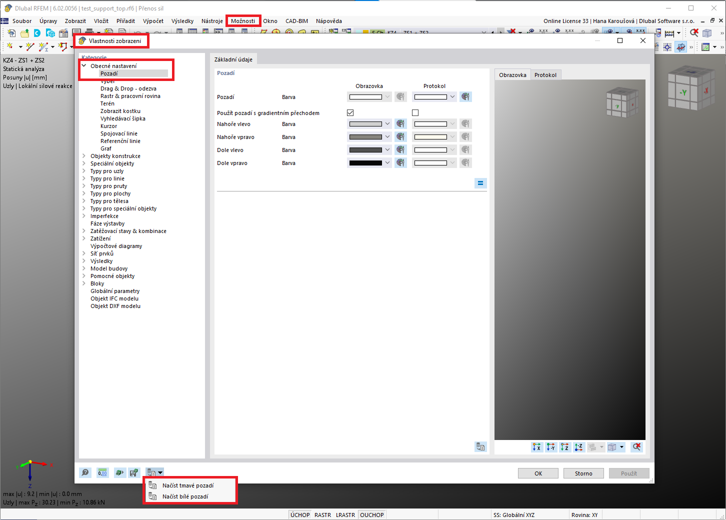Switch to the Protokol preview tab
This screenshot has height=520, width=726.
(546, 74)
